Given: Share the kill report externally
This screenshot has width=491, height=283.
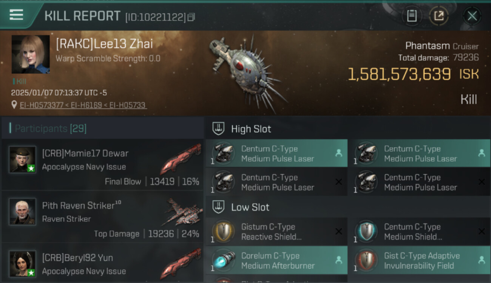Looking at the screenshot, I should pyautogui.click(x=439, y=16).
